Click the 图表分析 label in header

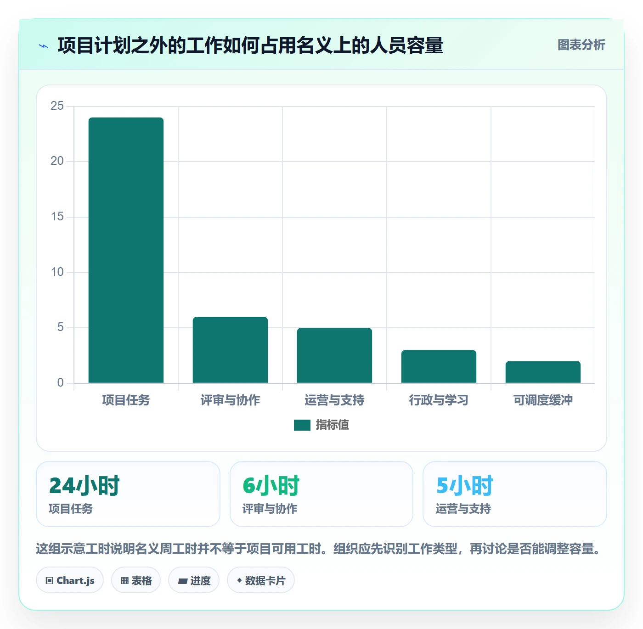coord(581,45)
